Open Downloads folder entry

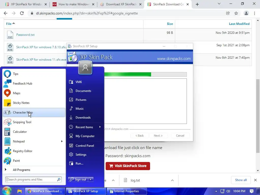click(x=85, y=117)
